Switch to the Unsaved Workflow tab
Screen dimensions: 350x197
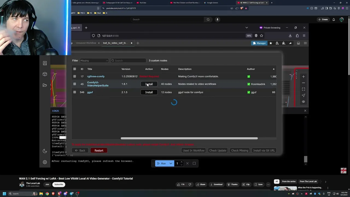pyautogui.click(x=86, y=43)
